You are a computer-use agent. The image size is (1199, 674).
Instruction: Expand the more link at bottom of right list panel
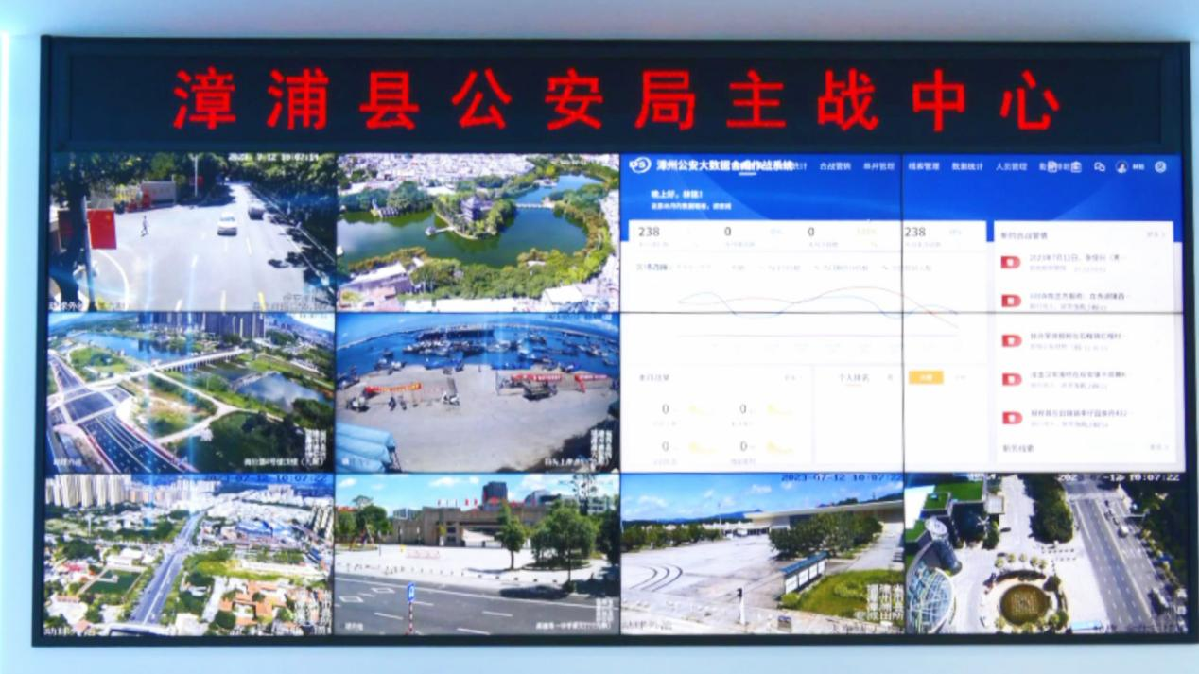click(1157, 448)
